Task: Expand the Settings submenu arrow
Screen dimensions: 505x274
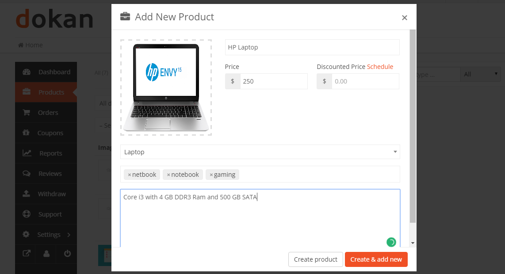Action: point(69,235)
